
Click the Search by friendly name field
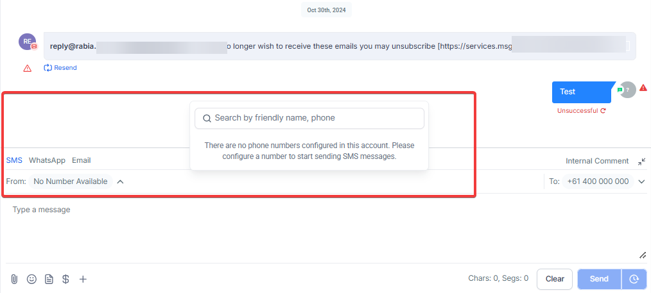tap(309, 118)
